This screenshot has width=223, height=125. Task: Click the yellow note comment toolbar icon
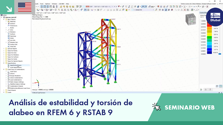[73, 6]
